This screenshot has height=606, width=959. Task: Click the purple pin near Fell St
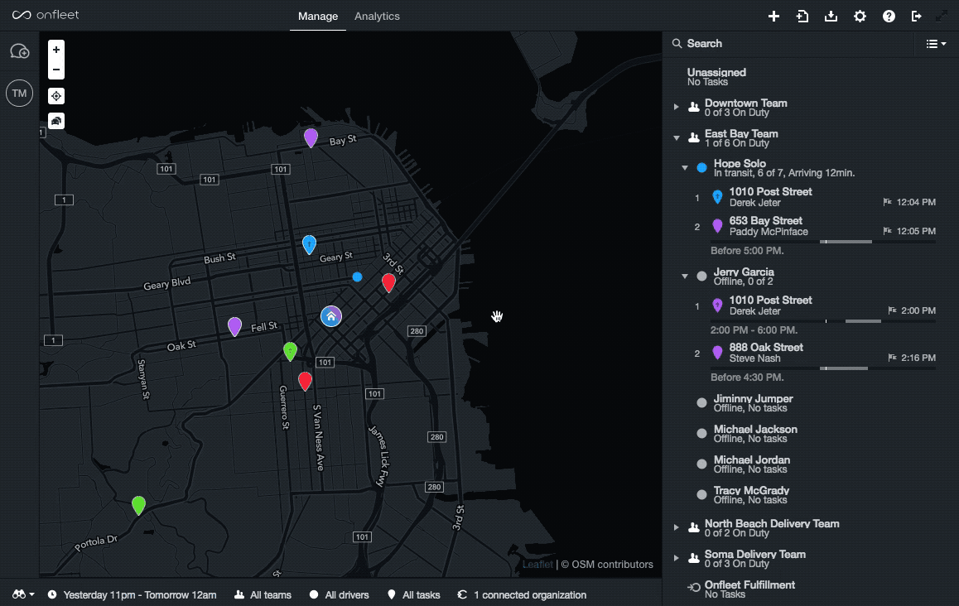coord(234,326)
